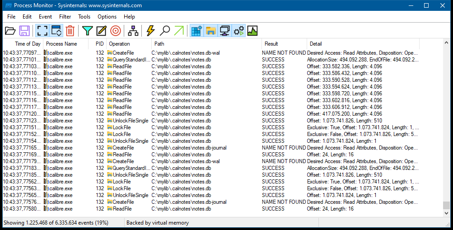453x230 pixels.
Task: Click QueryStandardI... in the 10:43:37,77183 row
Action: 131,168
